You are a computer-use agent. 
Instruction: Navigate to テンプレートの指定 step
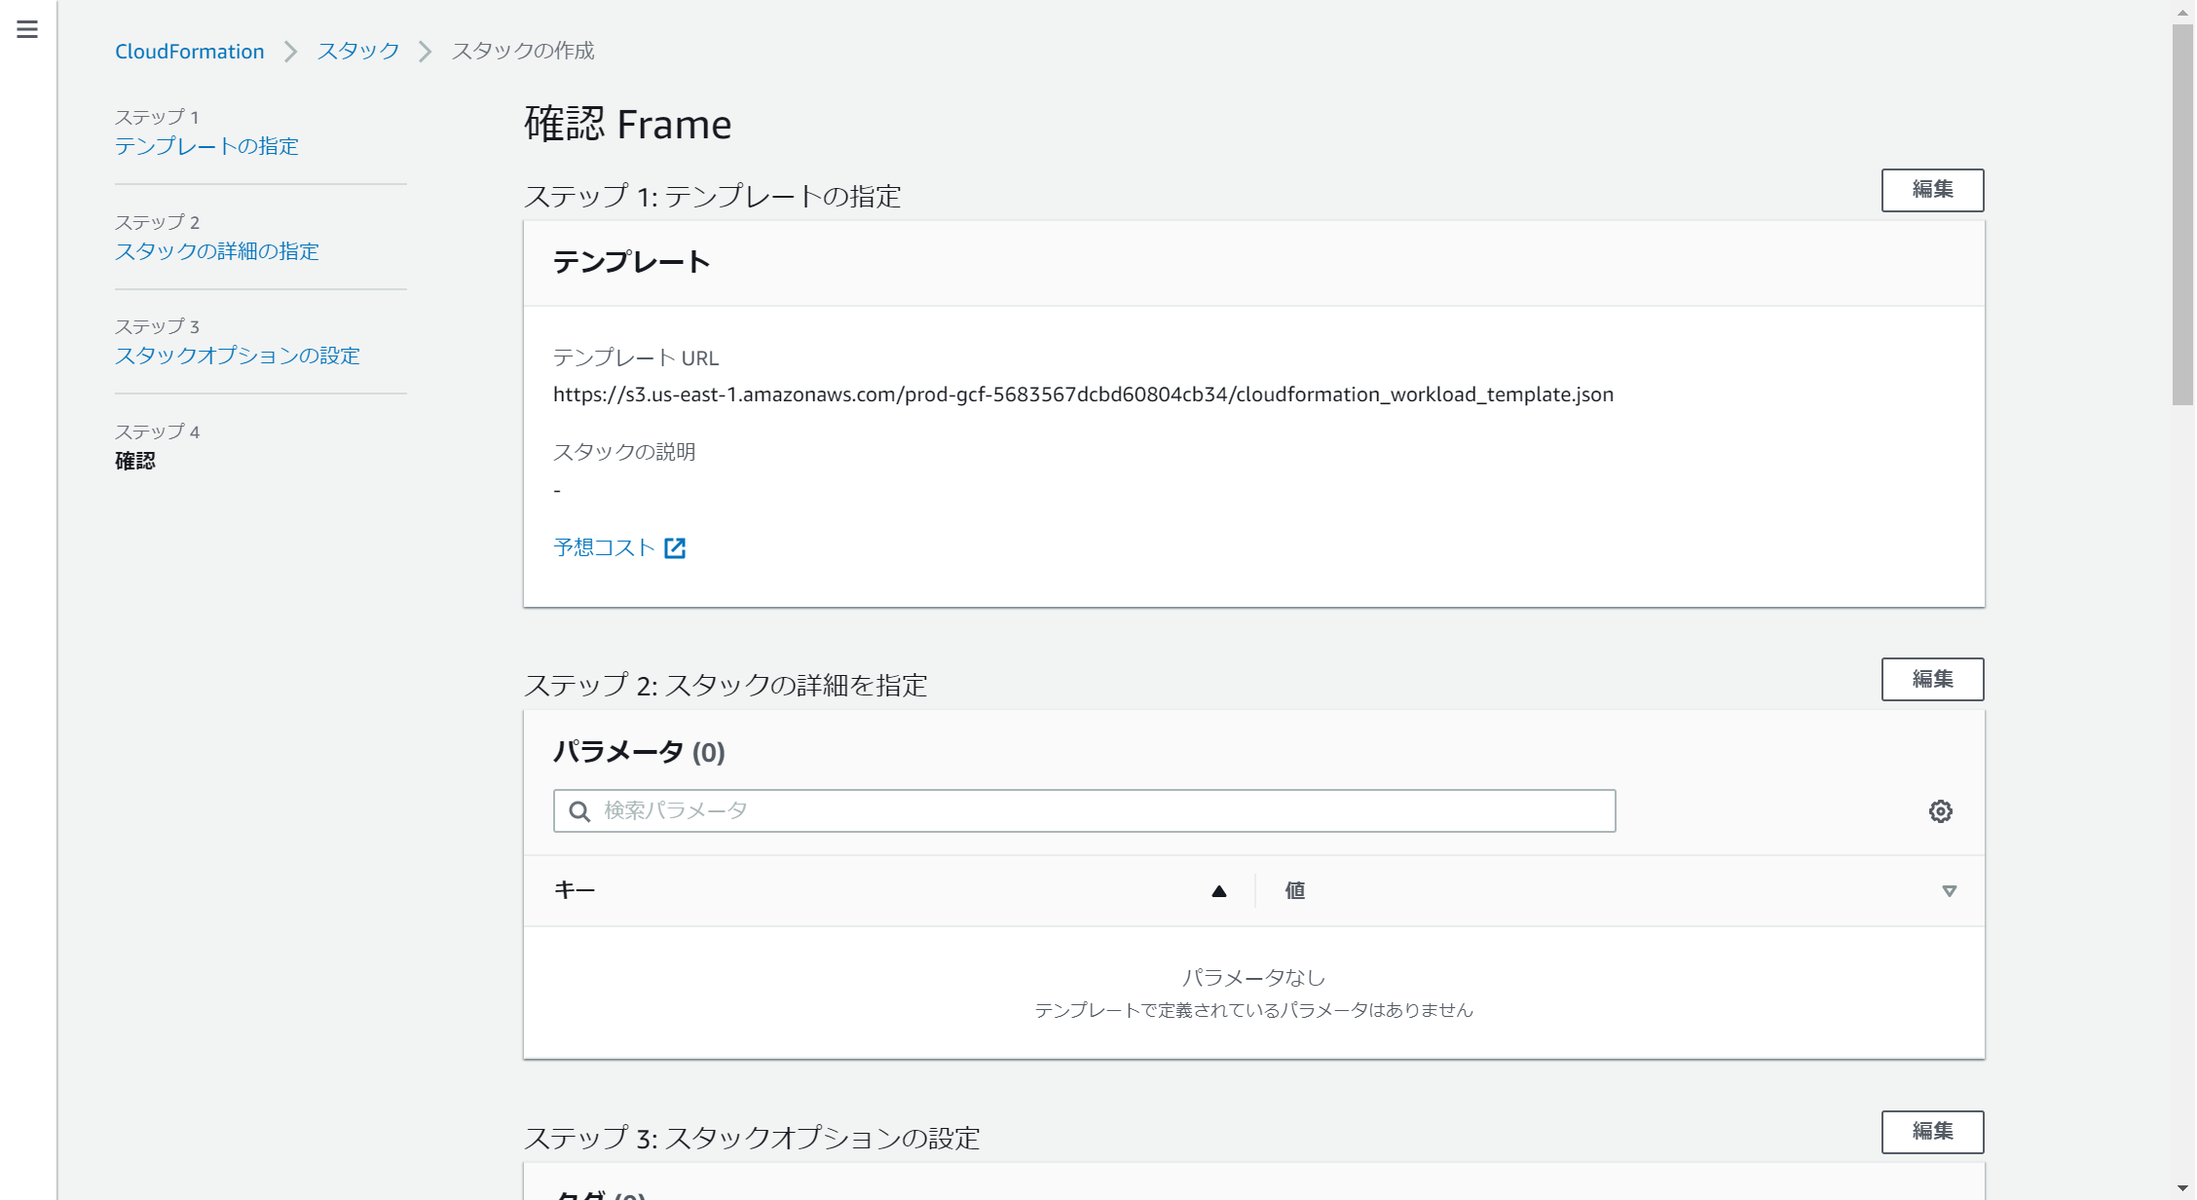pyautogui.click(x=206, y=146)
